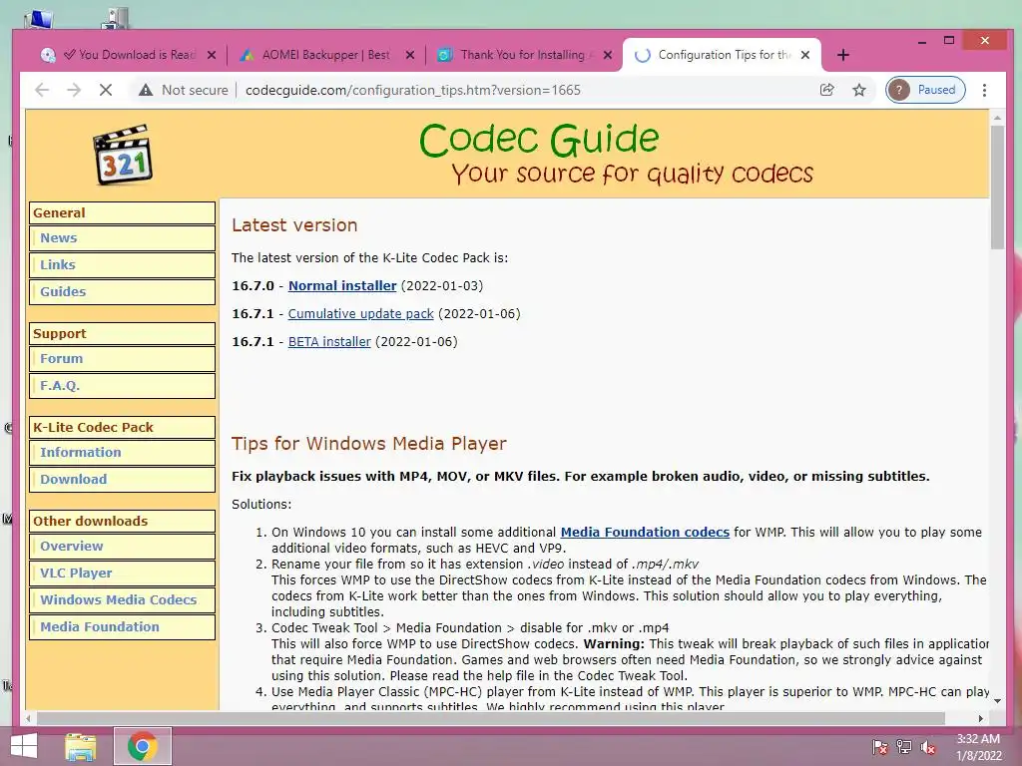Image resolution: width=1022 pixels, height=766 pixels.
Task: Click the taskbar clock showing 3:32 AM
Action: click(978, 747)
